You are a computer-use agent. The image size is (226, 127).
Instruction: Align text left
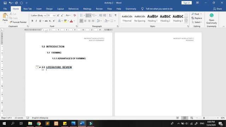click(81, 21)
